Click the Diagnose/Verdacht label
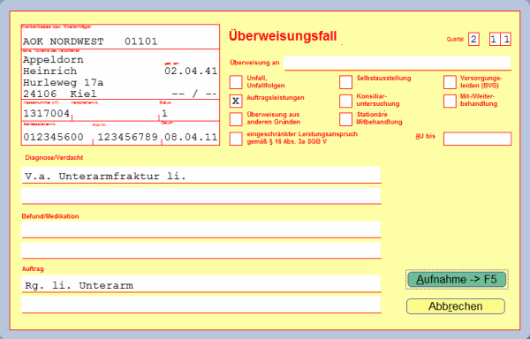 coord(54,158)
